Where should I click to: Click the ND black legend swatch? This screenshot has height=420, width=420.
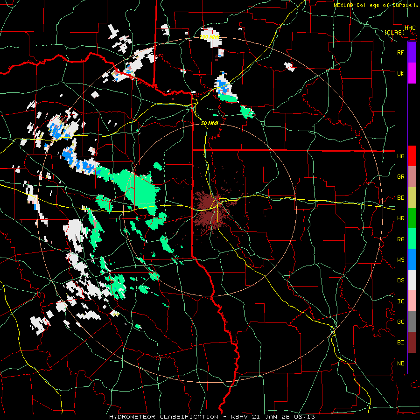click(x=412, y=363)
